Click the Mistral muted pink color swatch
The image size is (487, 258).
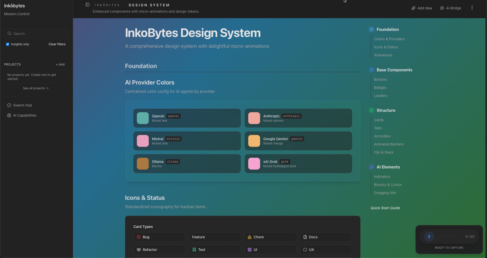tap(143, 141)
